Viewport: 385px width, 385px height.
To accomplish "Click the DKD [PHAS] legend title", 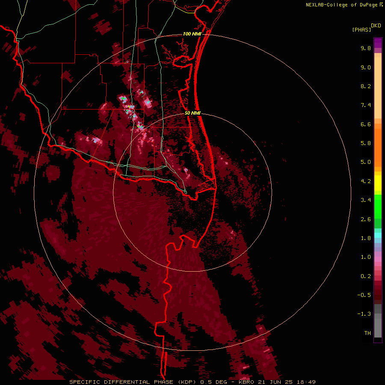I will 367,28.
